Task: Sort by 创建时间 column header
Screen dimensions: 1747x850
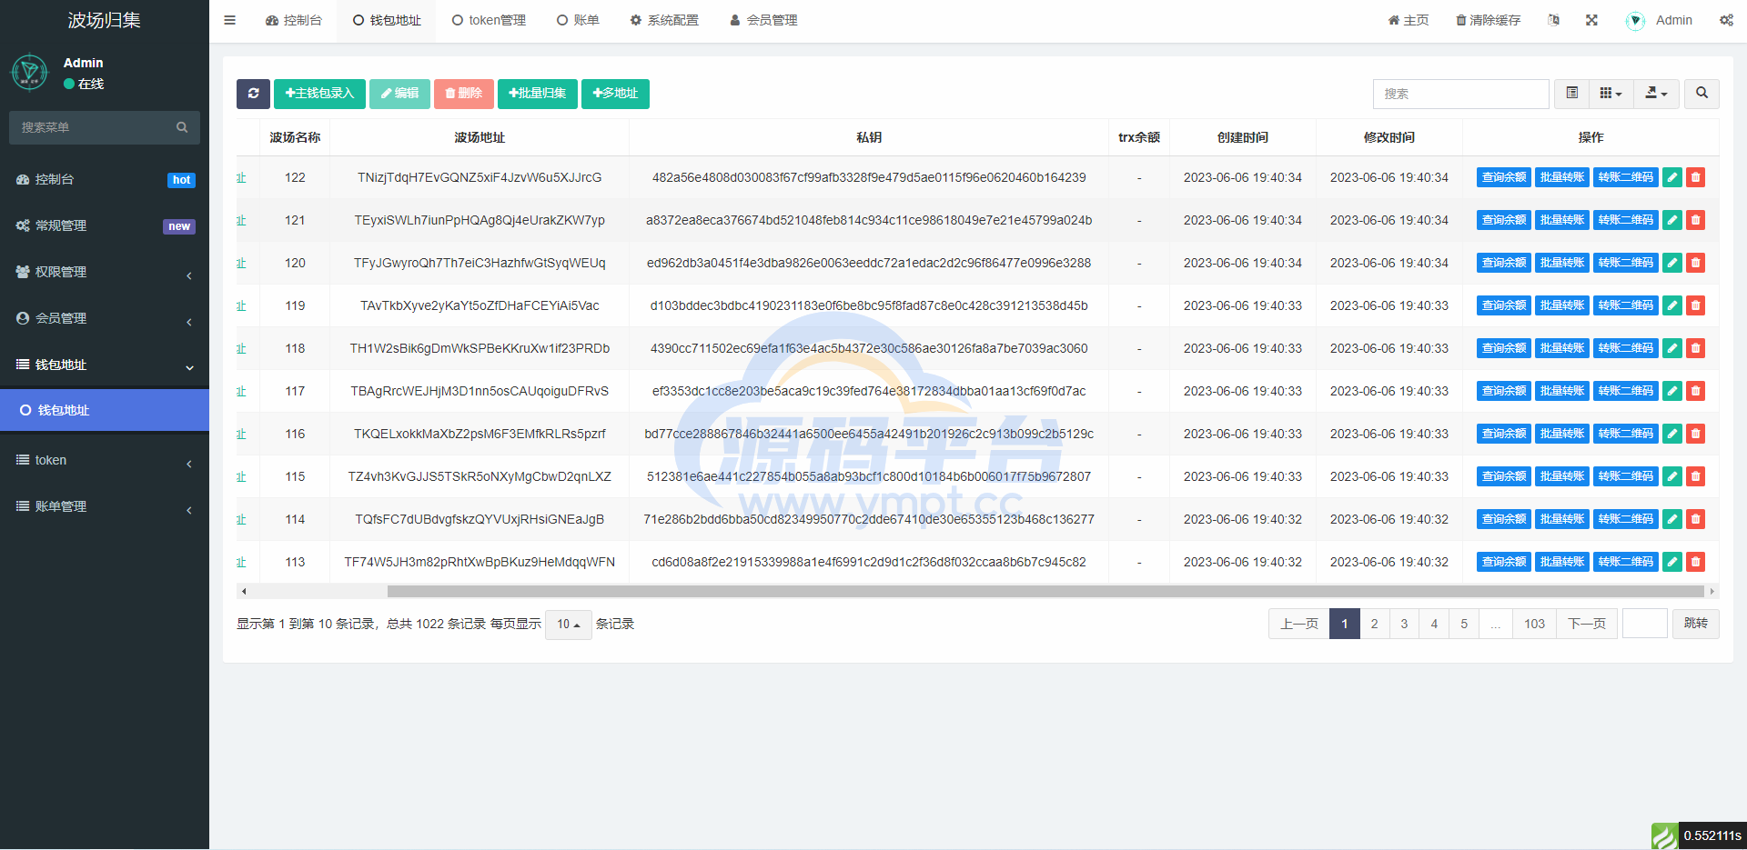Action: click(x=1243, y=137)
